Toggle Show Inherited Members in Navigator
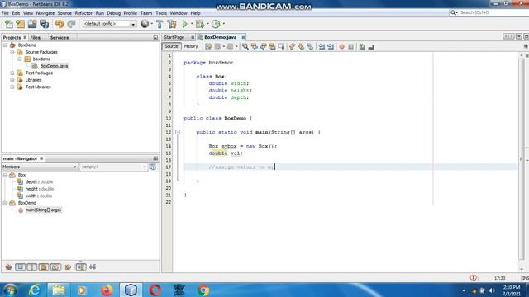Screen dimensions: 529x297 (8, 267)
